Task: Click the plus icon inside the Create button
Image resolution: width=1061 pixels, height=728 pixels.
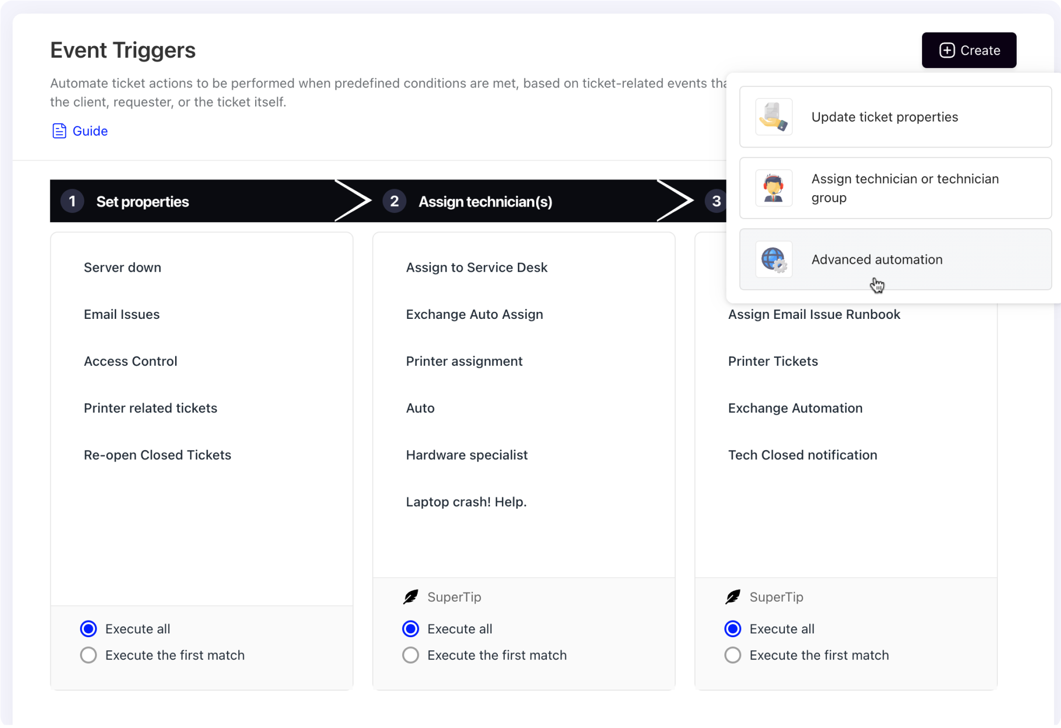Action: tap(946, 50)
